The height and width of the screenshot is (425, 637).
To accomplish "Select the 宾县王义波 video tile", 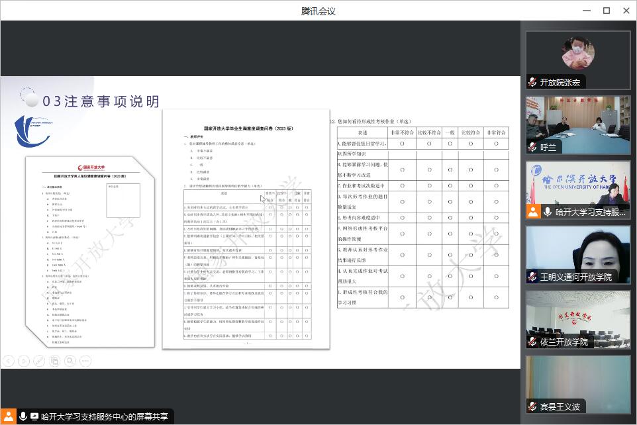I will click(x=577, y=384).
